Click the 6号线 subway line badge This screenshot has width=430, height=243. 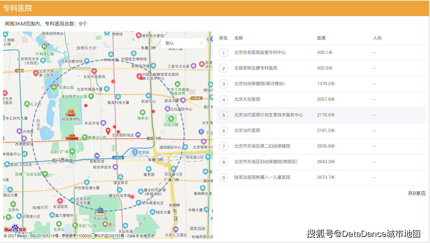tap(197, 98)
